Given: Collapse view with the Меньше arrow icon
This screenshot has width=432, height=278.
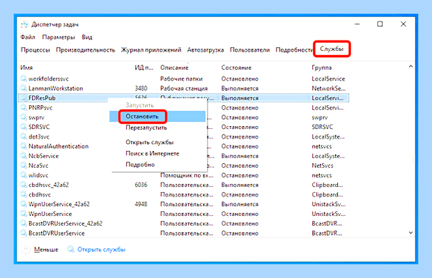Looking at the screenshot, I should click(26, 249).
